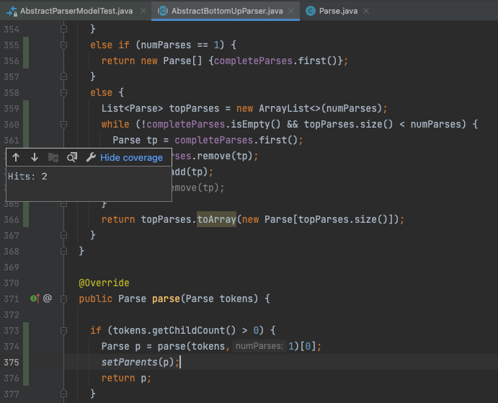Click the magnifier tests icon in coverage popup
Image resolution: width=498 pixels, height=403 pixels.
(x=72, y=157)
